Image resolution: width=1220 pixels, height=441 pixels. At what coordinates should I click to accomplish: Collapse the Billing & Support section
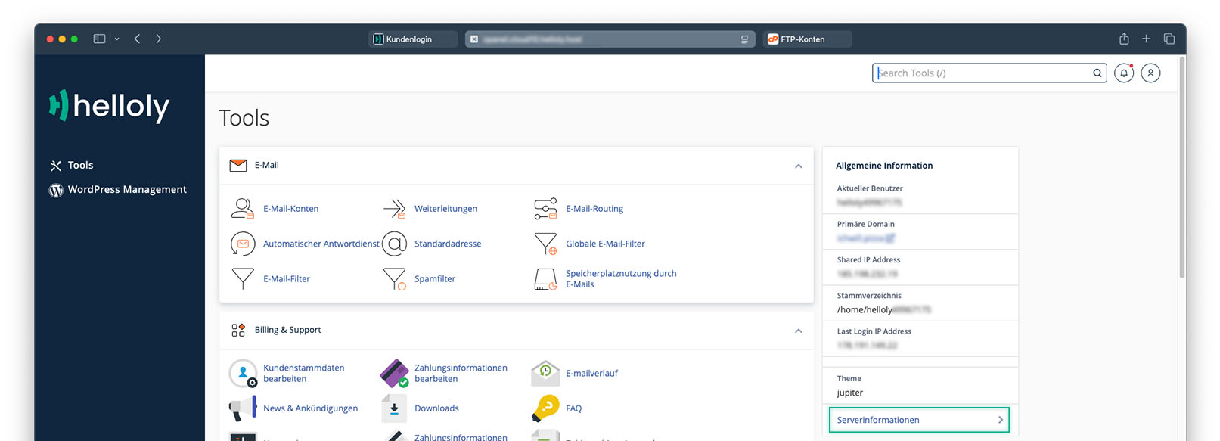pyautogui.click(x=798, y=331)
